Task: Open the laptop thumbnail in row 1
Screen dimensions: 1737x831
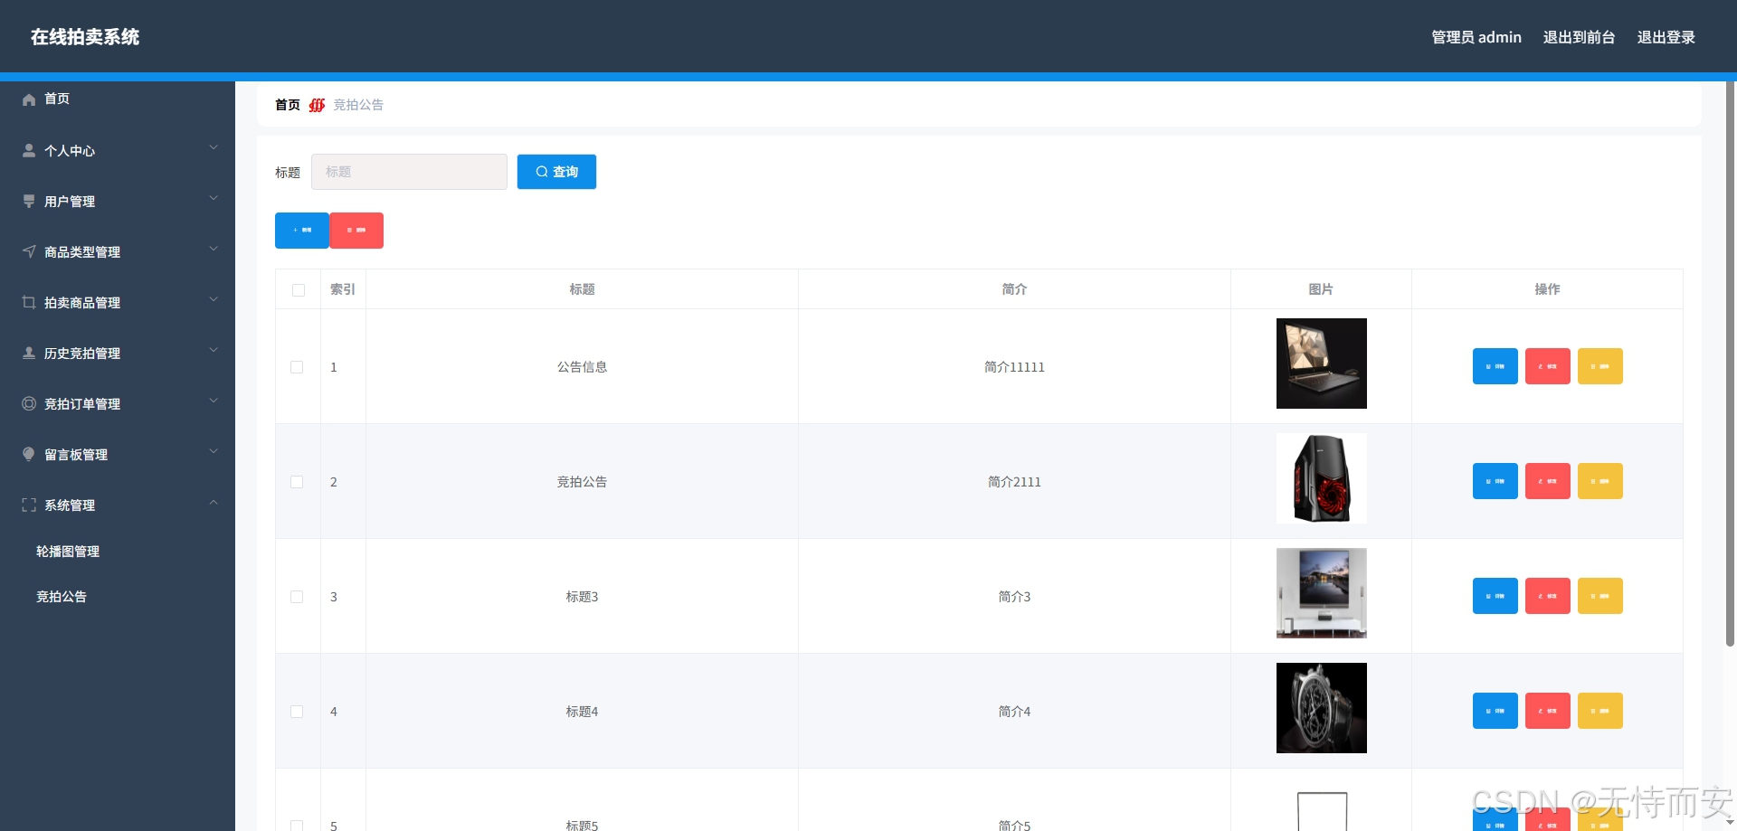Action: pos(1321,364)
